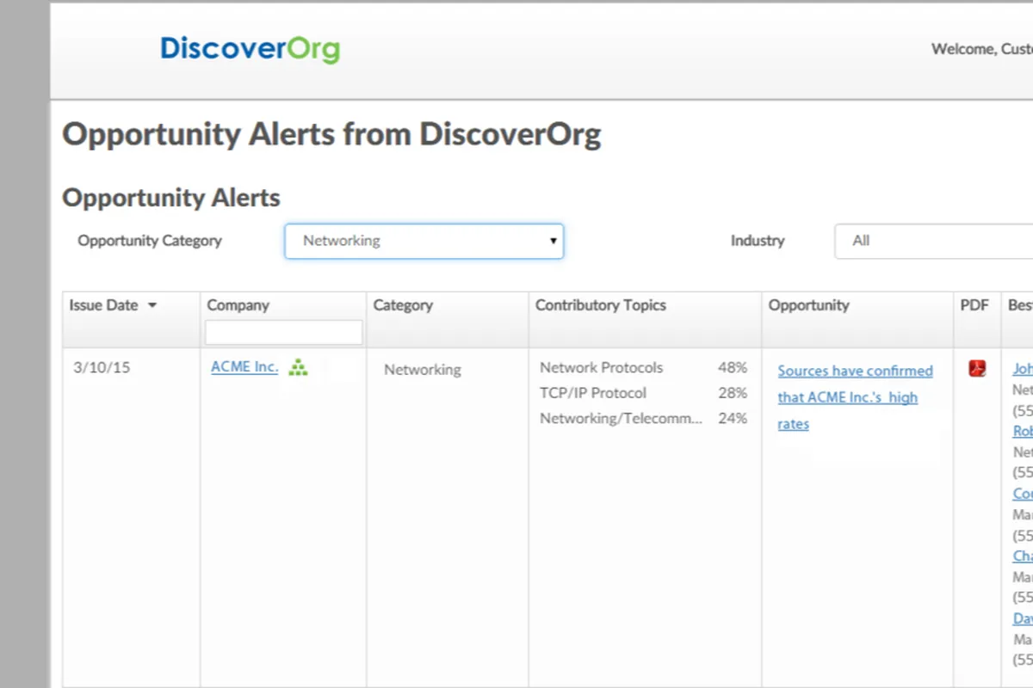Click the Opportunity column header
1033x688 pixels.
click(x=808, y=305)
